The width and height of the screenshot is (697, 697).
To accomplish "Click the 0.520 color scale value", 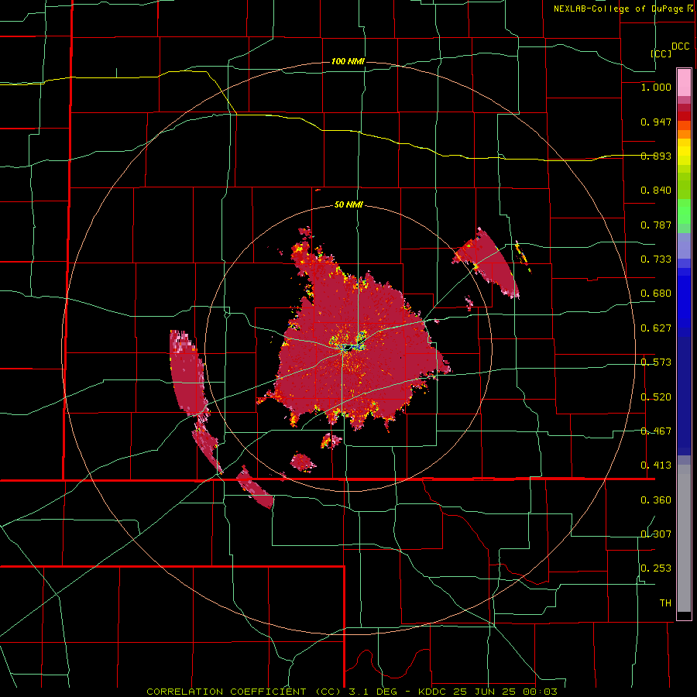I will click(656, 397).
